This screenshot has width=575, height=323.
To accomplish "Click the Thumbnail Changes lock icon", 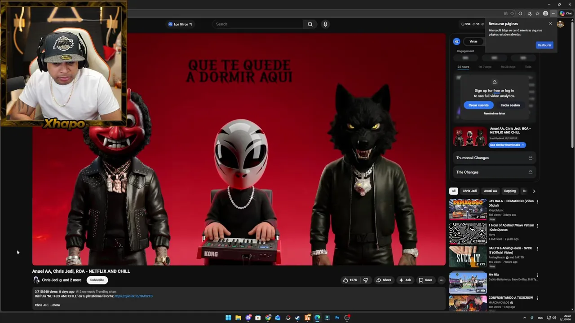I will tap(531, 158).
